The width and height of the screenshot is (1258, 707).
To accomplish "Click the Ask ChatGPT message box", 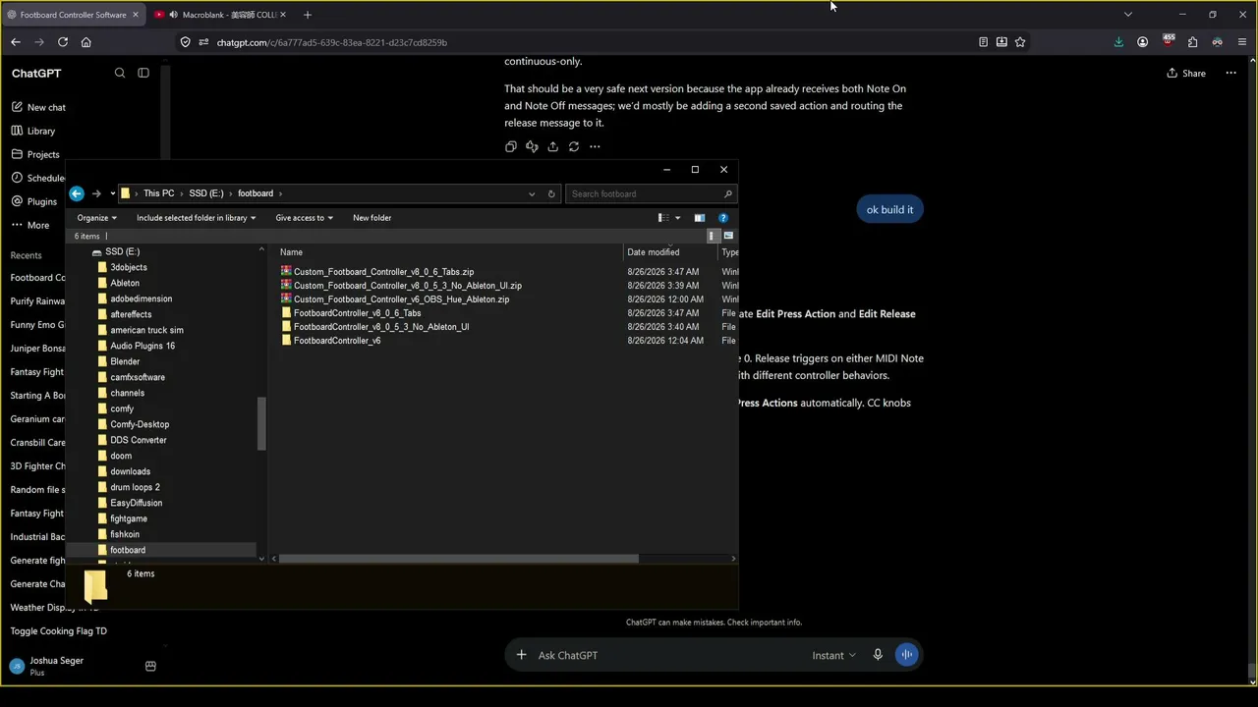I will [x=668, y=655].
